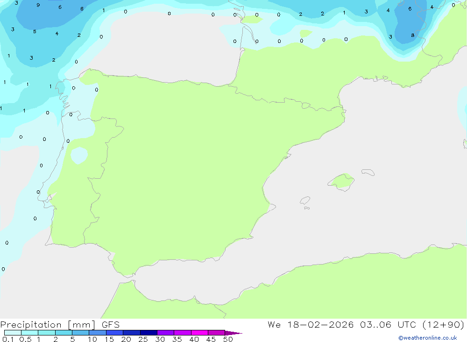Image resolution: width=467 pixels, height=342 pixels.
Task: Pick the 0.5–1 mm legend color swatch
Action: coord(29,333)
